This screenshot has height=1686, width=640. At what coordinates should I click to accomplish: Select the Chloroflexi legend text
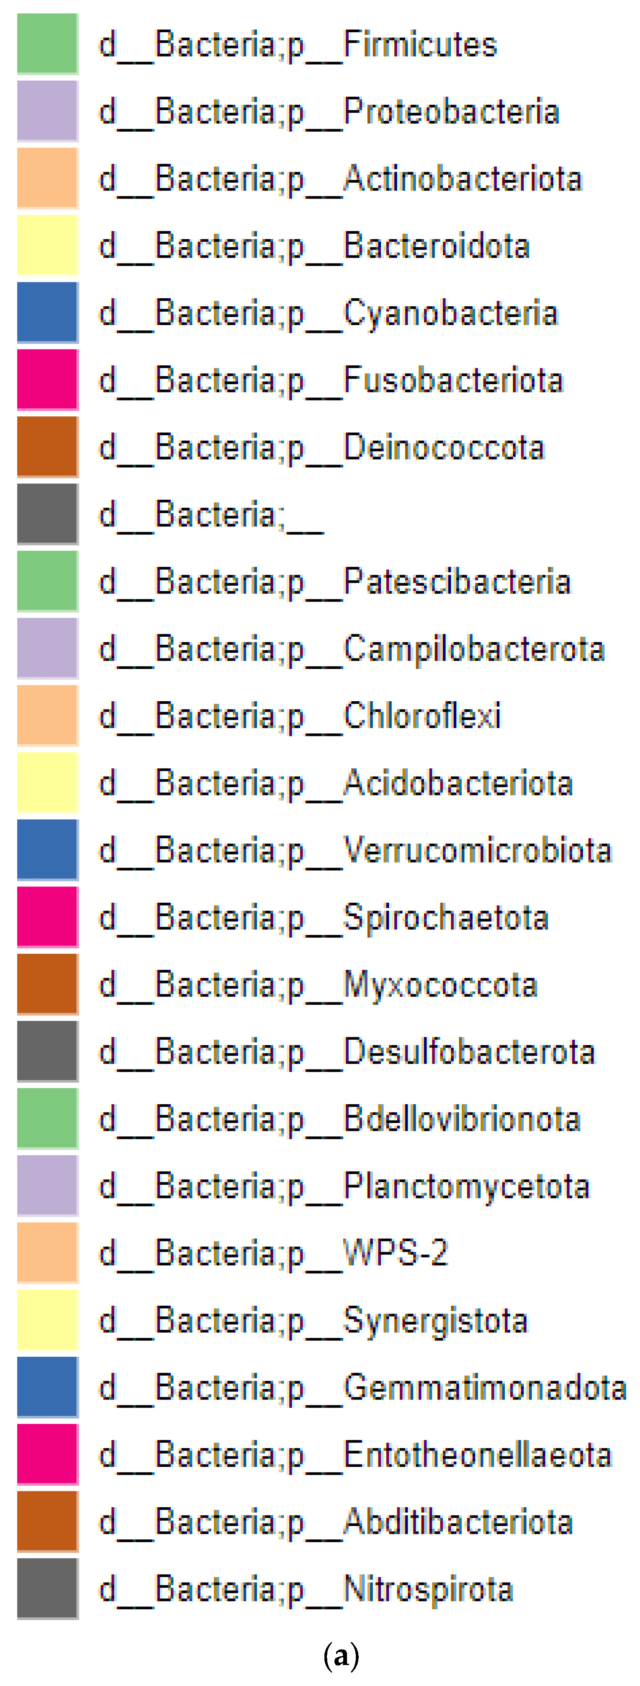point(300,716)
